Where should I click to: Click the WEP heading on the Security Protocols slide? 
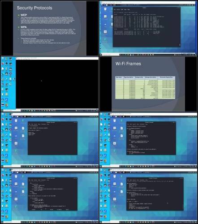point(24,15)
